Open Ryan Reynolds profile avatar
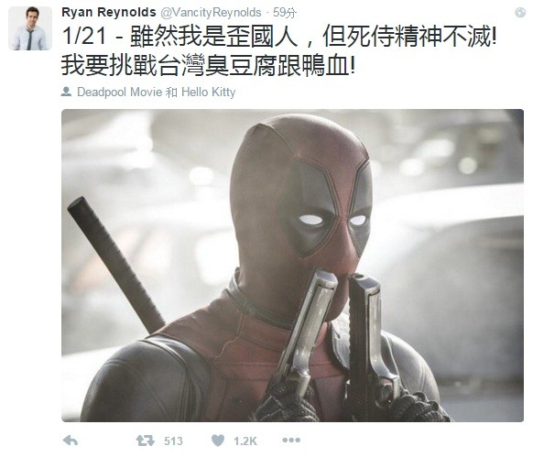 [30, 28]
